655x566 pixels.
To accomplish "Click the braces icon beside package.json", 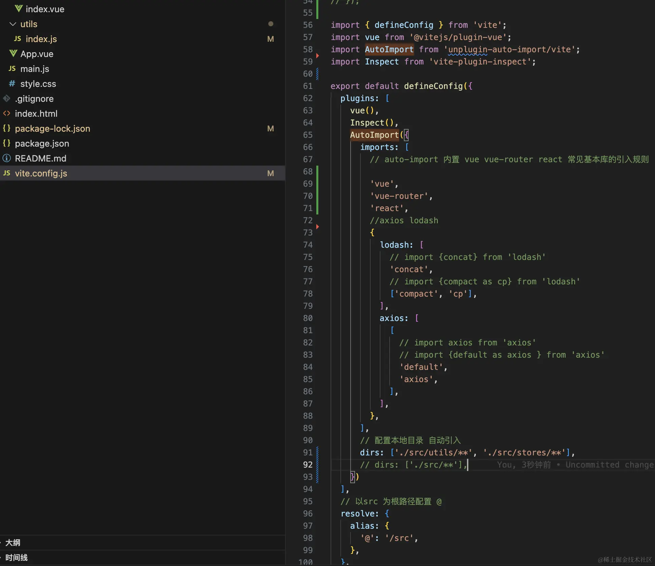I will coord(7,143).
